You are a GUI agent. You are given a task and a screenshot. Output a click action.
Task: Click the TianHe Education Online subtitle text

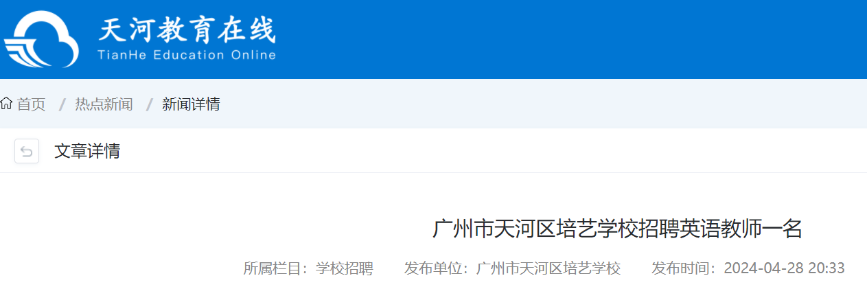(187, 55)
